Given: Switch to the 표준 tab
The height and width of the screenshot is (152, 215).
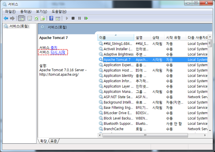Looking at the screenshot, I should point(54,141).
